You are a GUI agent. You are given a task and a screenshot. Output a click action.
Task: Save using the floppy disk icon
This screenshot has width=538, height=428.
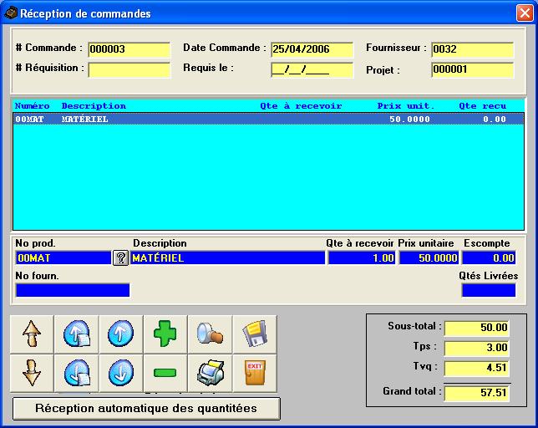click(x=254, y=334)
